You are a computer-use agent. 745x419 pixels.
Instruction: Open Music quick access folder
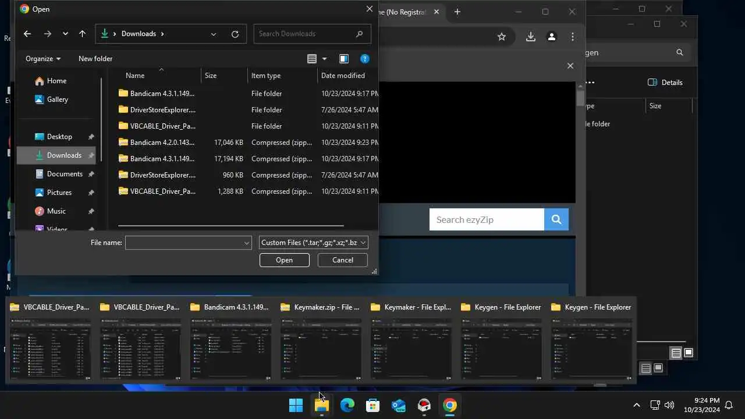click(56, 211)
